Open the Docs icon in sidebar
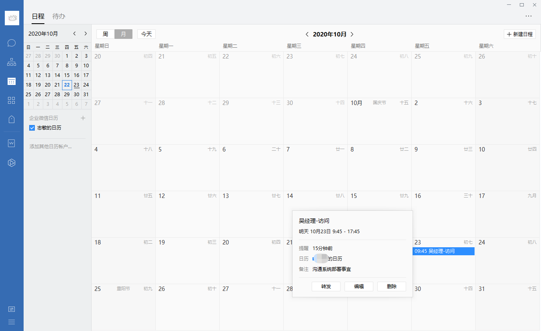The width and height of the screenshot is (541, 331). pyautogui.click(x=12, y=143)
